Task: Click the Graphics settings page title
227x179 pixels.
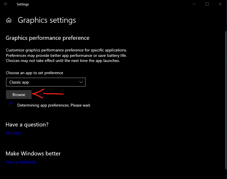Action: point(47,20)
